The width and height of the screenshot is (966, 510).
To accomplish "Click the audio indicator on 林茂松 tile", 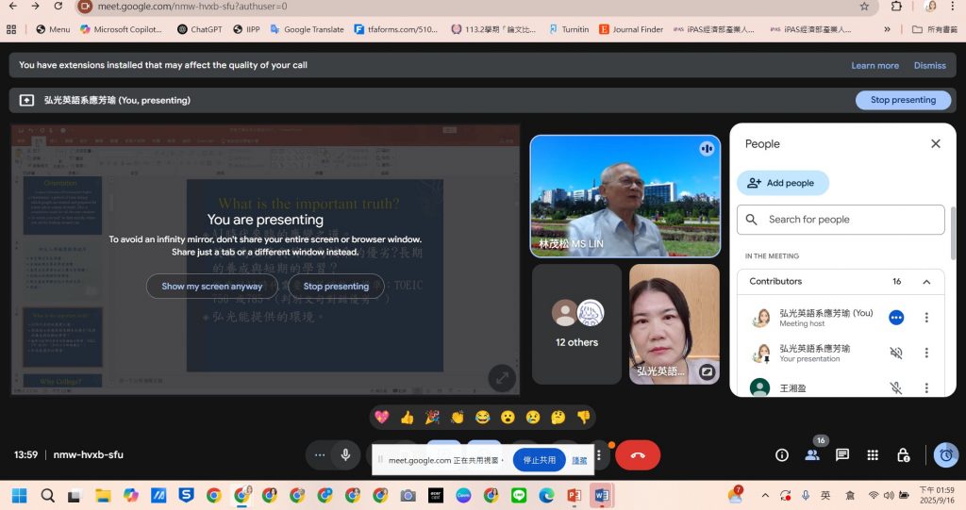I will tap(707, 148).
